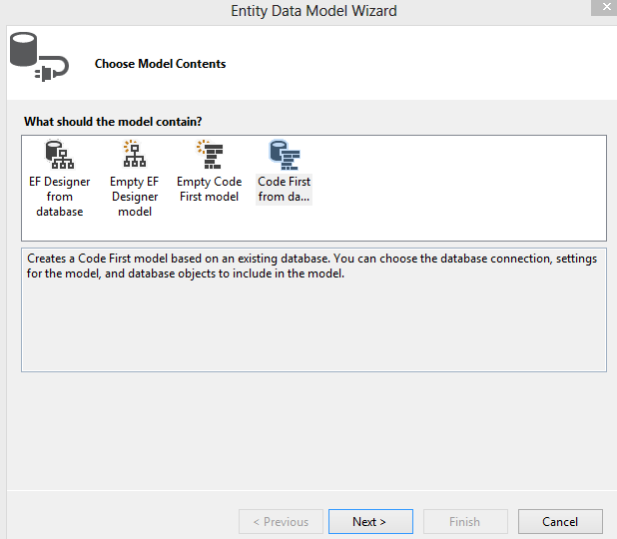Pick the Empty Code First model icon
The width and height of the screenshot is (617, 539).
click(x=210, y=155)
